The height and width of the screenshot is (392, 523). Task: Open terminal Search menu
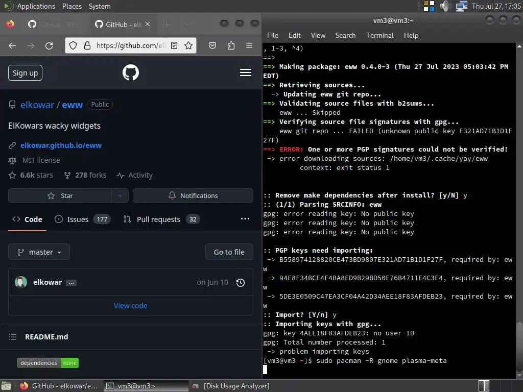click(x=346, y=35)
